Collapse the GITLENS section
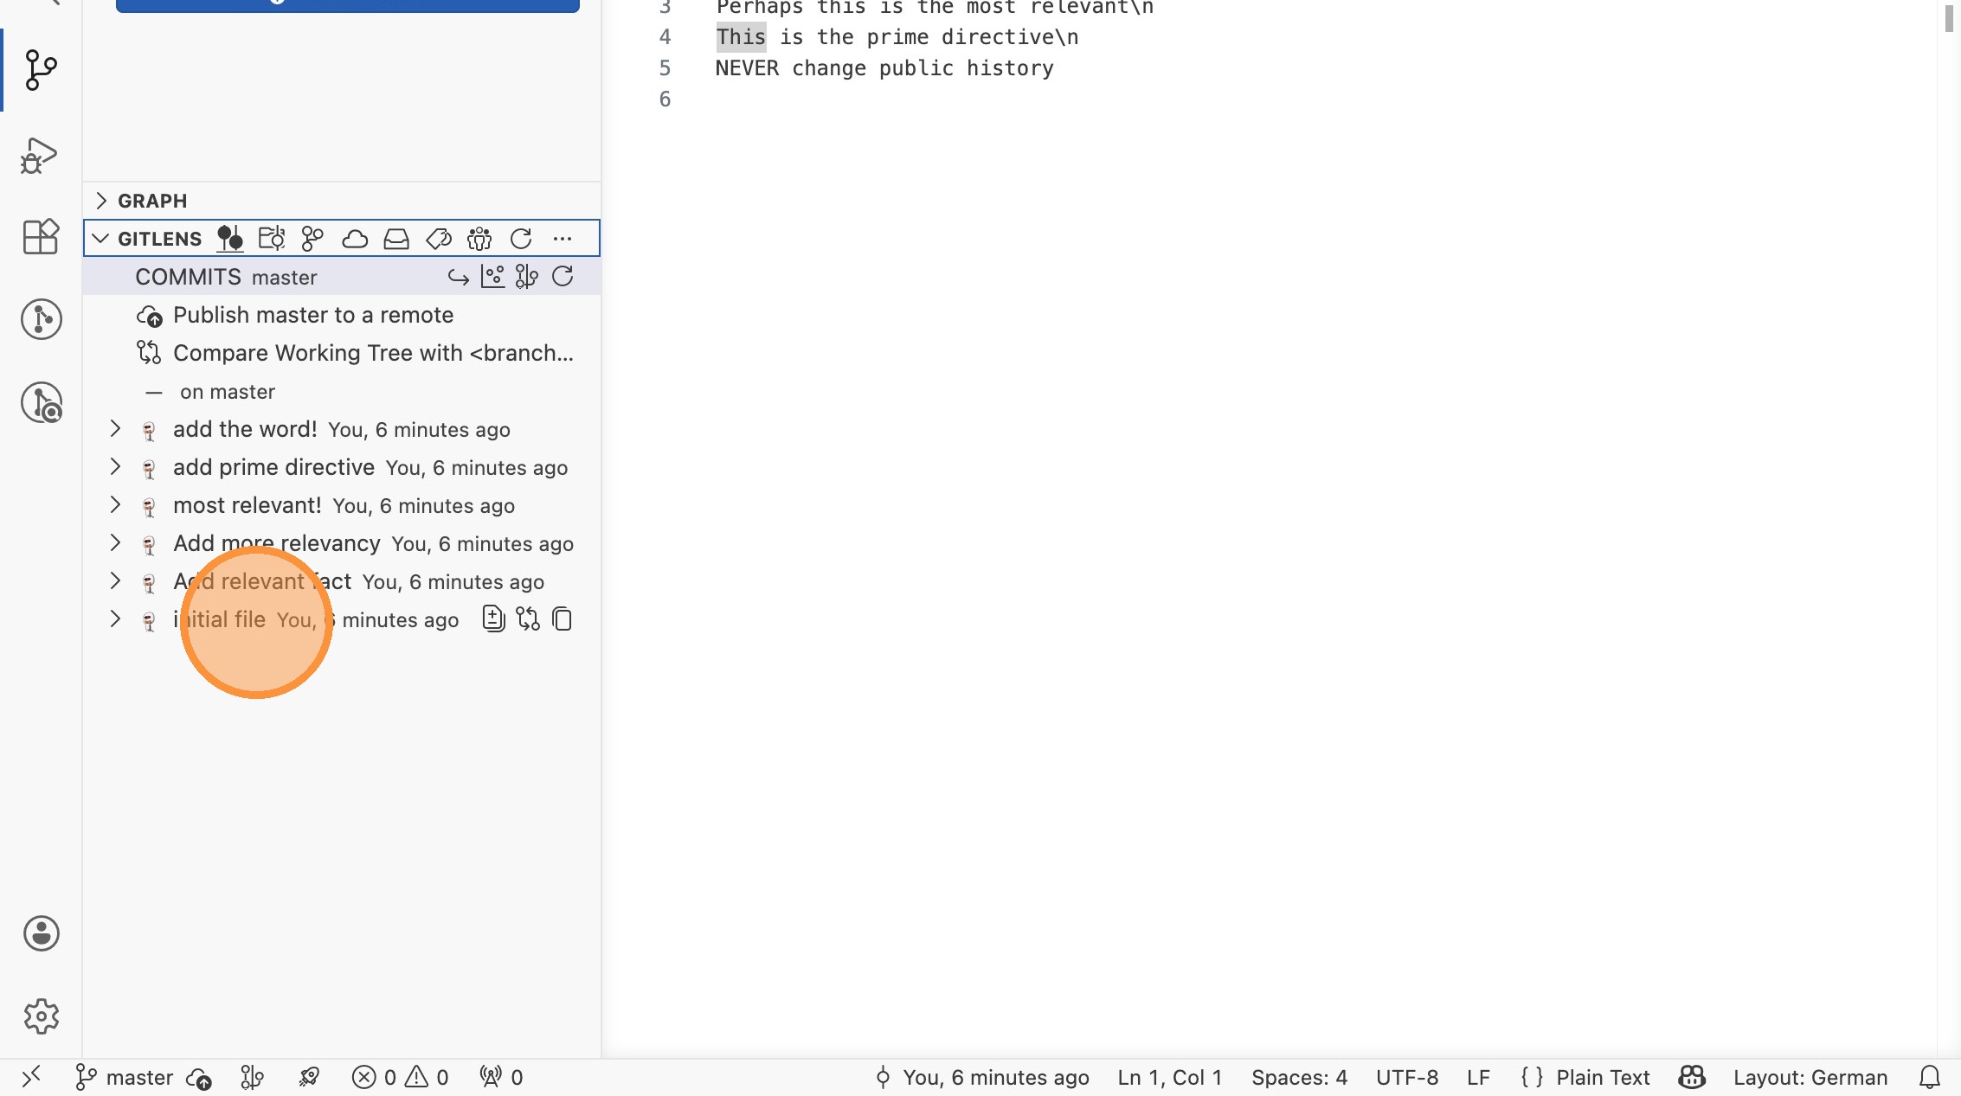1961x1096 pixels. pos(101,239)
